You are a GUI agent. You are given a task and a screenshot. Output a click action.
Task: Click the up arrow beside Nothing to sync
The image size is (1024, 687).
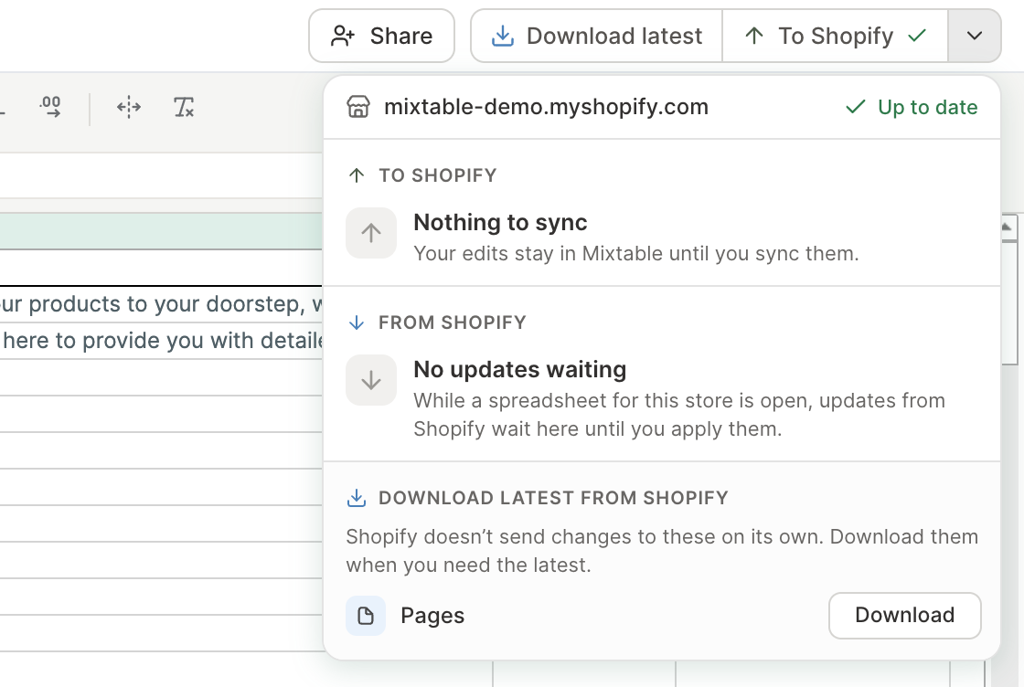click(371, 233)
